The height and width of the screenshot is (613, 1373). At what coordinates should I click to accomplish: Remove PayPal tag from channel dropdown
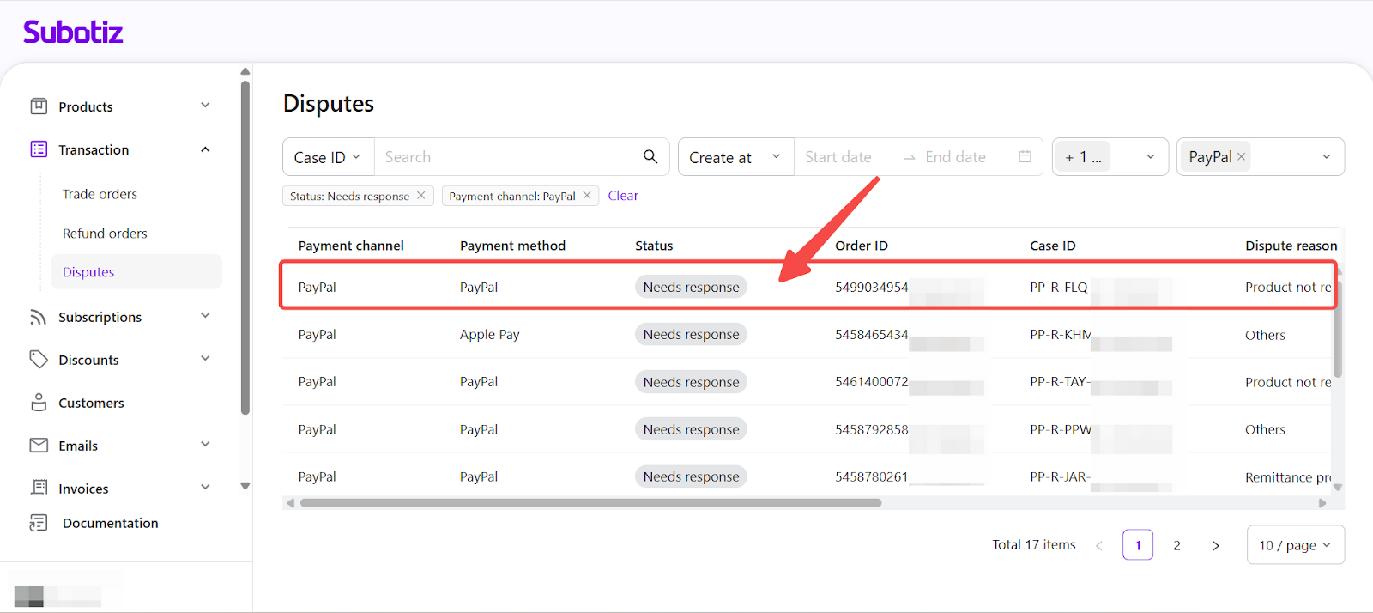click(x=1241, y=157)
